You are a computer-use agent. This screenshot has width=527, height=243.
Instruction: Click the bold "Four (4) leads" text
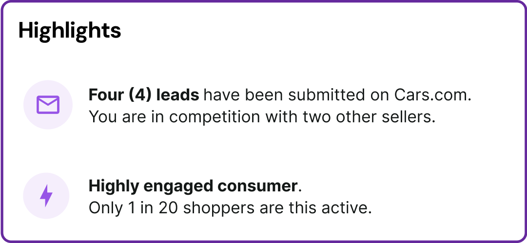tap(144, 95)
